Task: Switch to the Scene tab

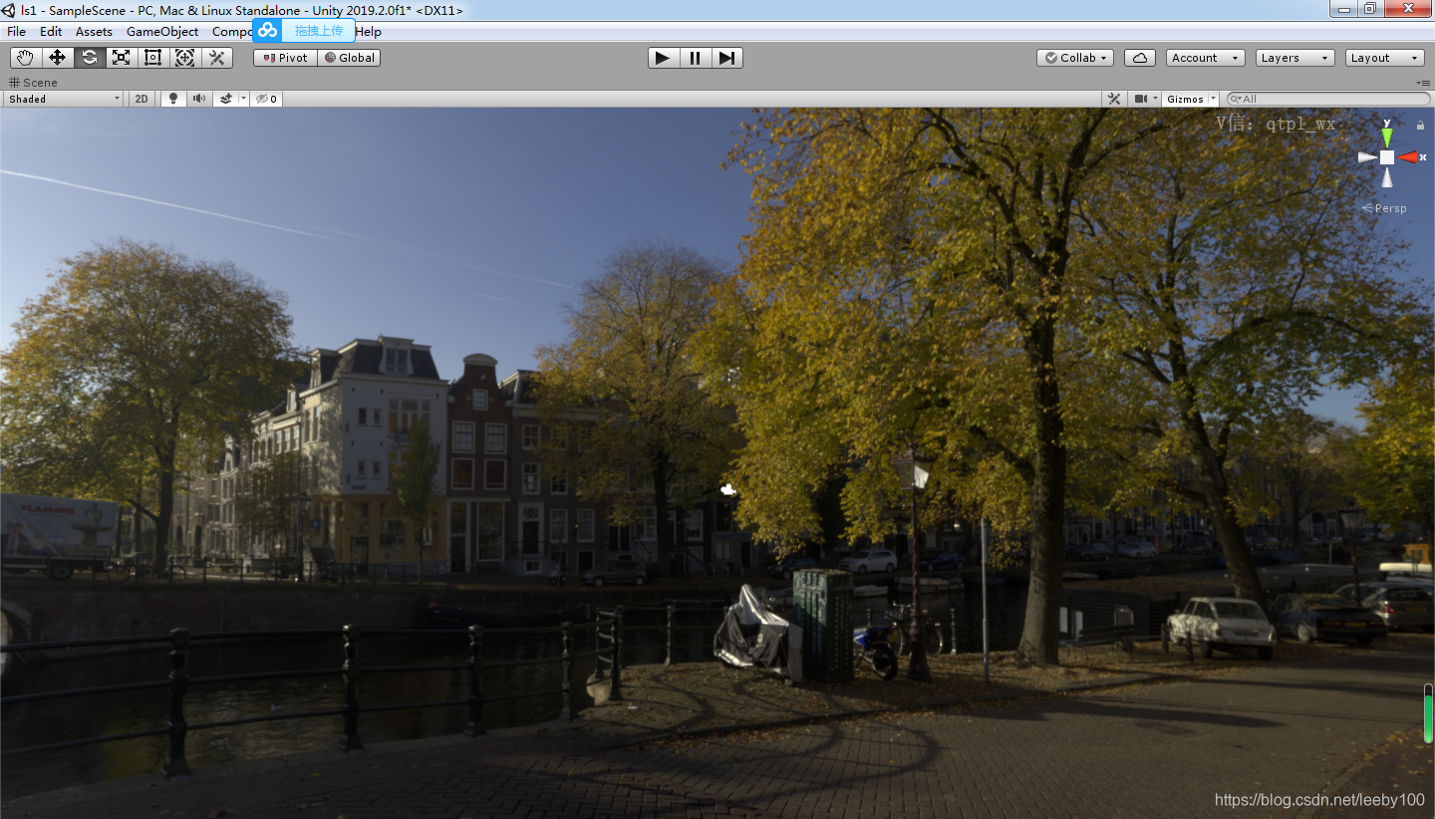Action: (x=33, y=83)
